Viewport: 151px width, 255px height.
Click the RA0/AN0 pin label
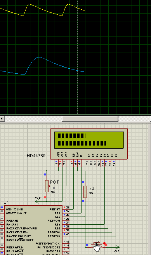tap(12, 221)
